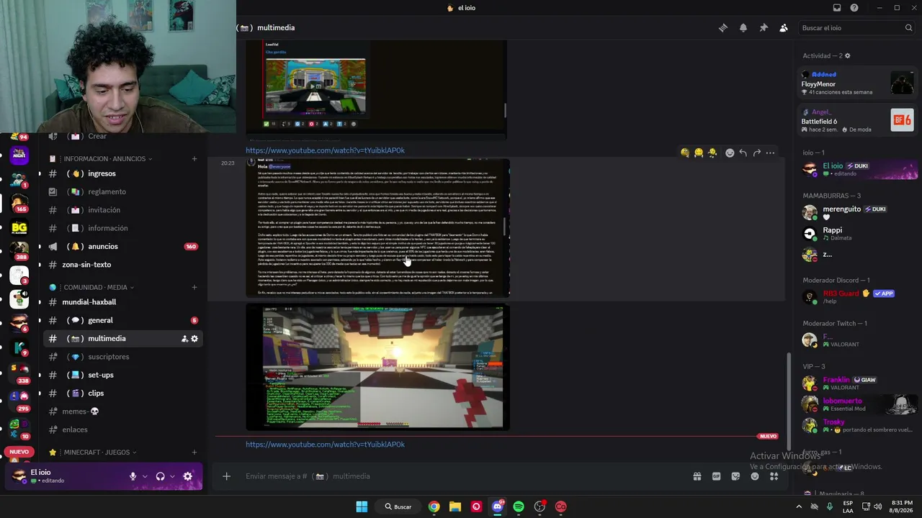
Task: Open user settings gear
Action: click(x=188, y=476)
